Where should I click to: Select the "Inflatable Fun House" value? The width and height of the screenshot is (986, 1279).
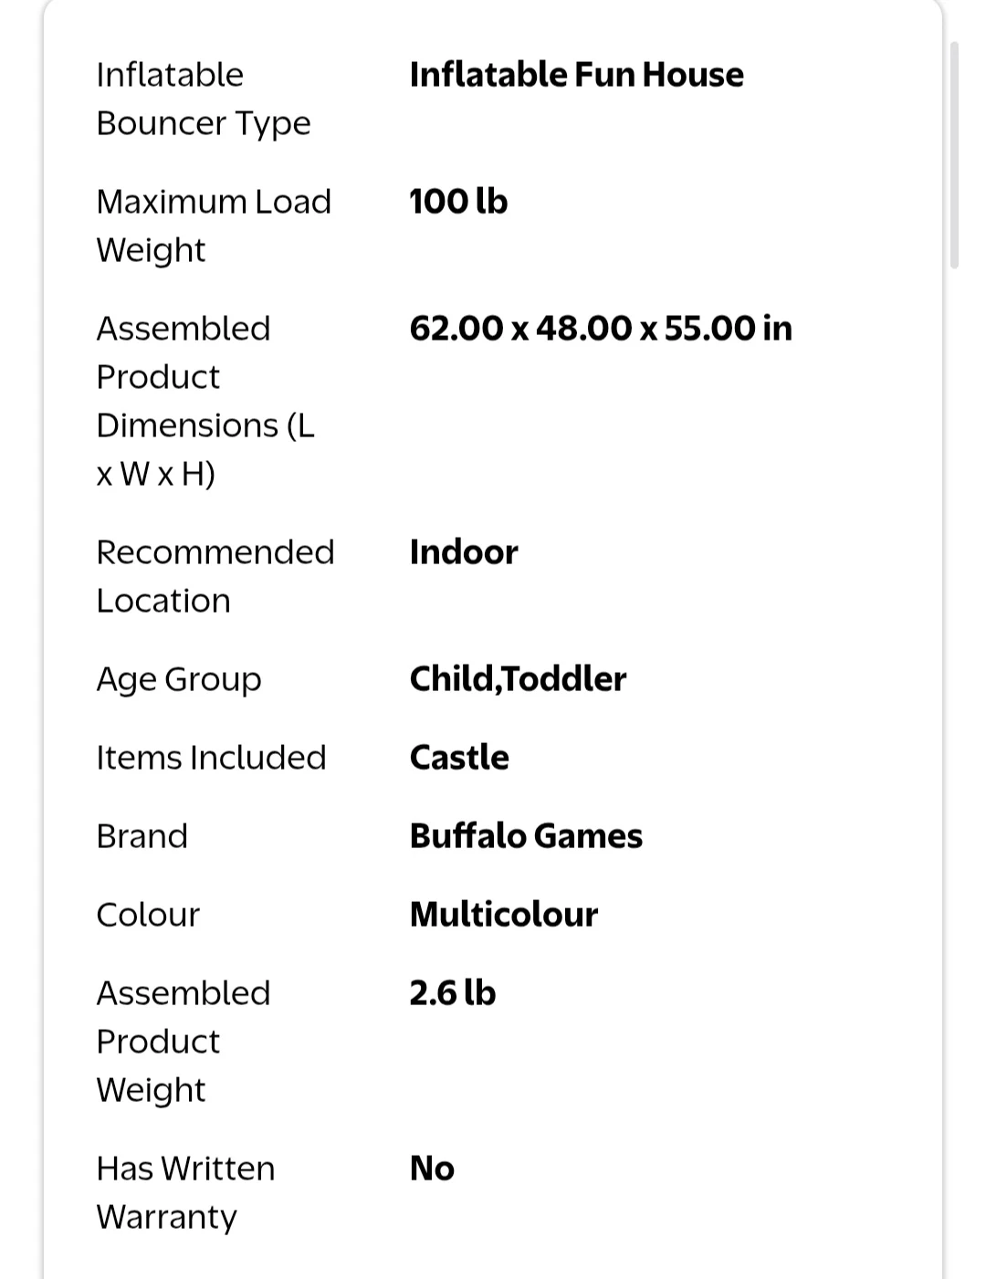[576, 75]
